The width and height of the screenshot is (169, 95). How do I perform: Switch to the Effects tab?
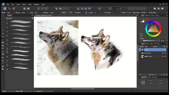point(147,44)
